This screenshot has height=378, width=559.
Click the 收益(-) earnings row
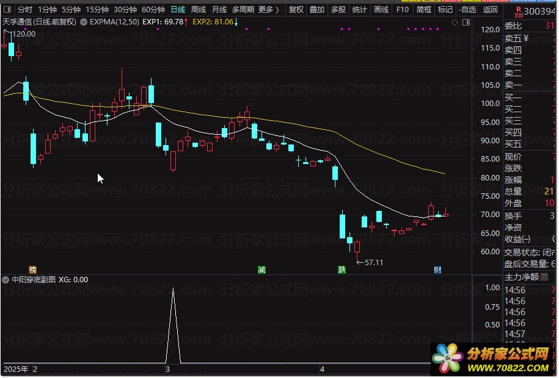[530, 239]
